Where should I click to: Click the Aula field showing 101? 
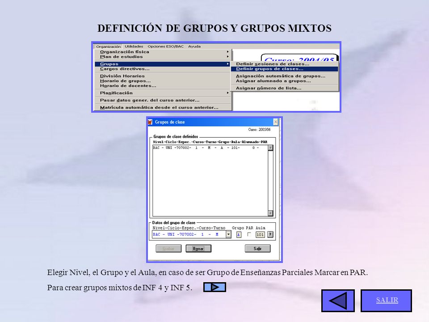click(x=260, y=235)
